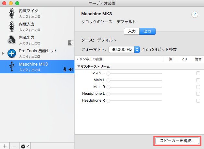
Task: Click the Maschine MK3 USB icon
Action: pyautogui.click(x=12, y=67)
